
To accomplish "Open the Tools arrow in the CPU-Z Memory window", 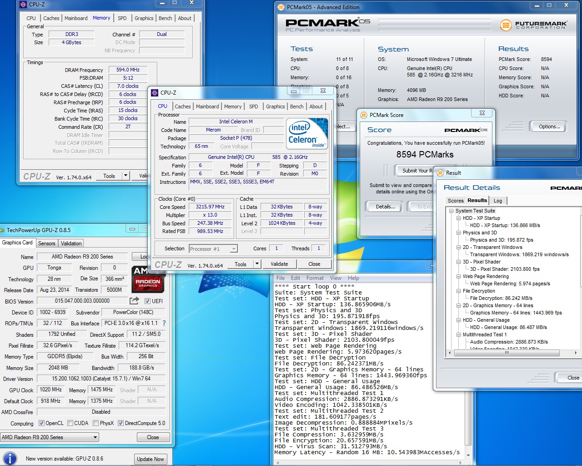I will pos(125,176).
